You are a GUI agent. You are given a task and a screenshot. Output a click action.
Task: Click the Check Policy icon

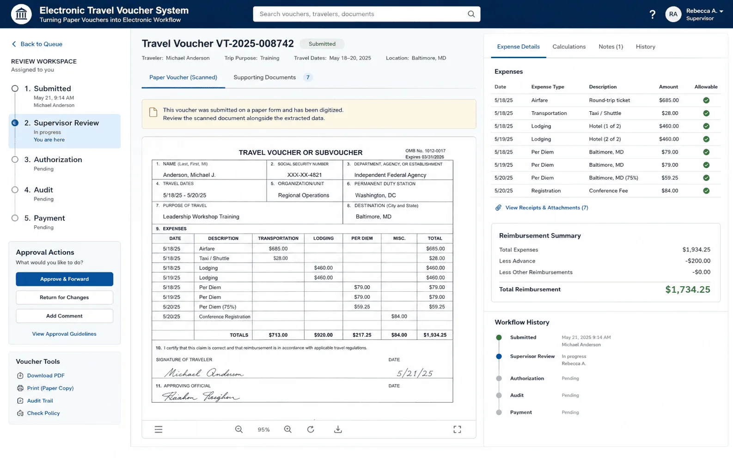click(x=20, y=413)
